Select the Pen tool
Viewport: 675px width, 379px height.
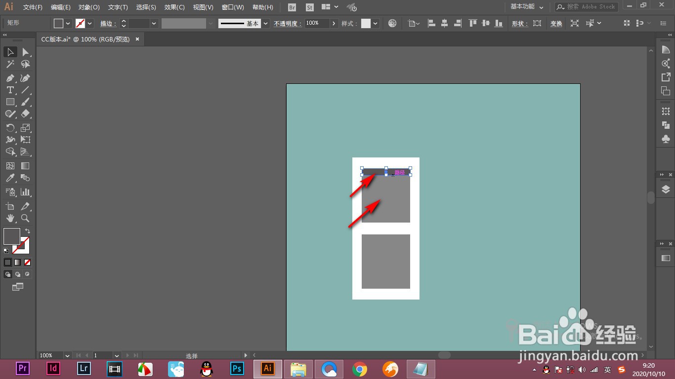coord(10,78)
